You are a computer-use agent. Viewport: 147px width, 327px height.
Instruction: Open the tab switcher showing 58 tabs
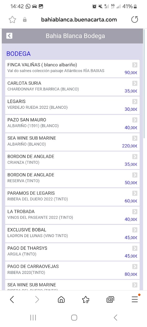point(110,300)
